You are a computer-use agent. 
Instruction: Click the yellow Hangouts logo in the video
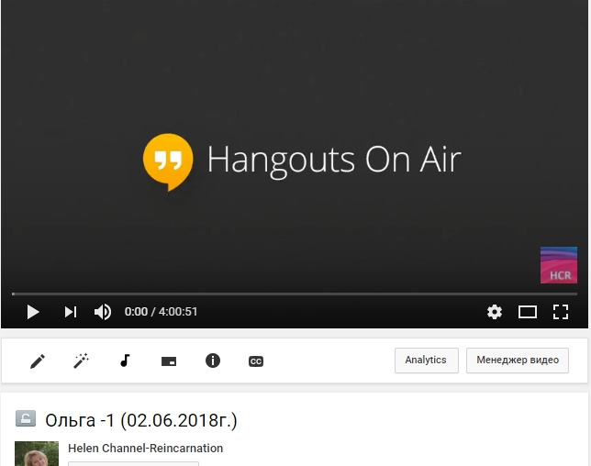click(168, 161)
